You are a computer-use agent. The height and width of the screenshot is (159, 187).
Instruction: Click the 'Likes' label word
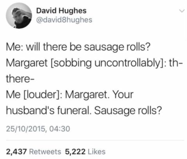pyautogui.click(x=97, y=152)
